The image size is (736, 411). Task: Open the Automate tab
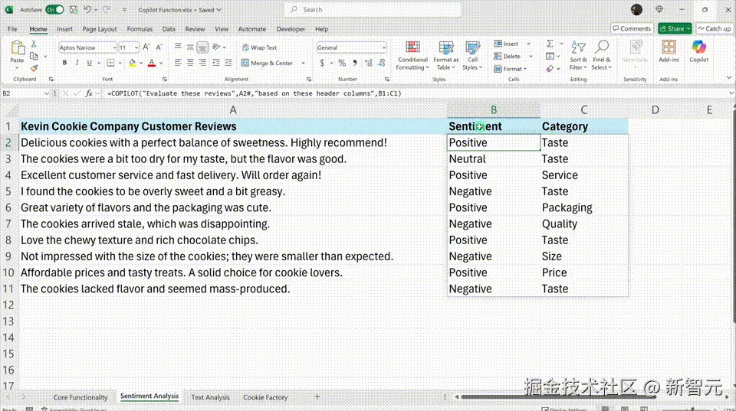click(252, 29)
